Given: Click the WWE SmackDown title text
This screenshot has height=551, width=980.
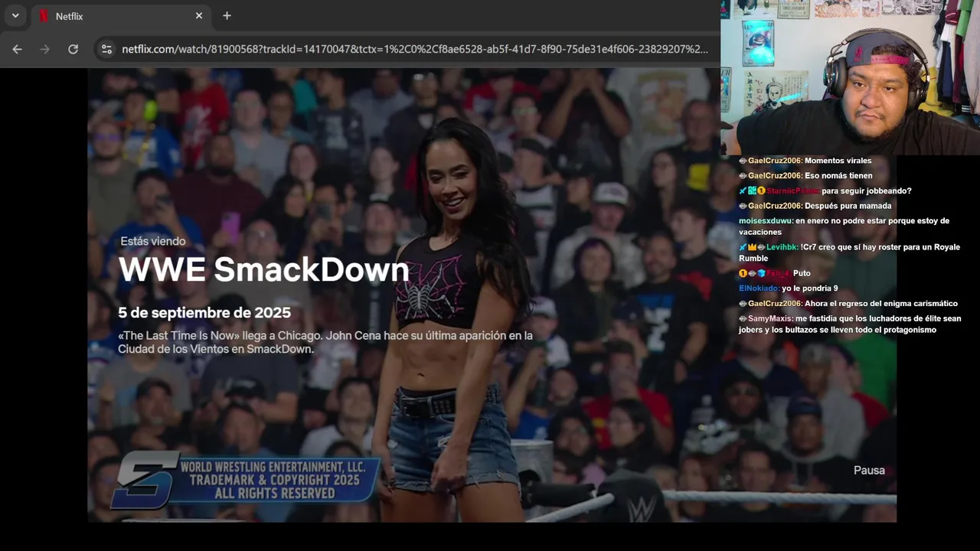Looking at the screenshot, I should 263,269.
